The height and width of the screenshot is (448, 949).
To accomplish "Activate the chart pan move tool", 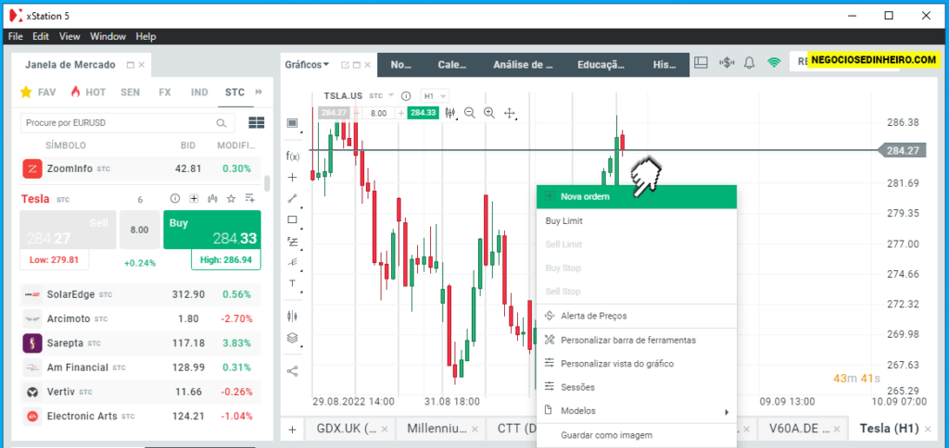I will (509, 112).
